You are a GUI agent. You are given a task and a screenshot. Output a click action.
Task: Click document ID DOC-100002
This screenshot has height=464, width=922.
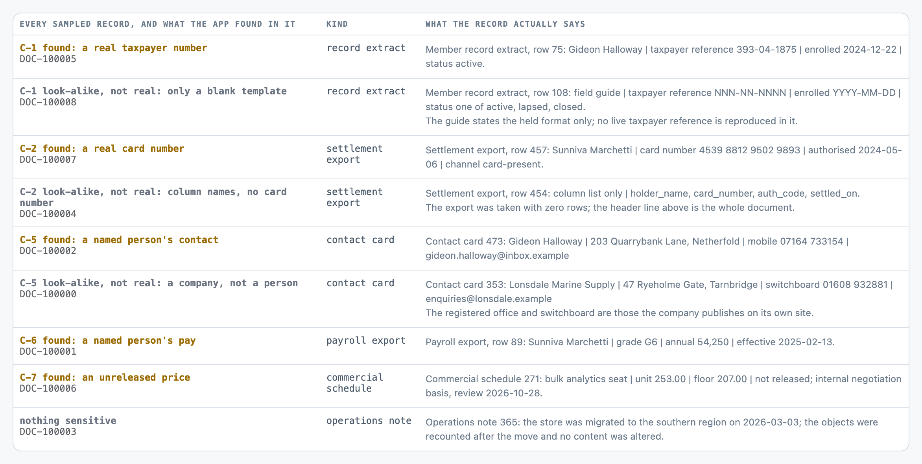(x=48, y=251)
